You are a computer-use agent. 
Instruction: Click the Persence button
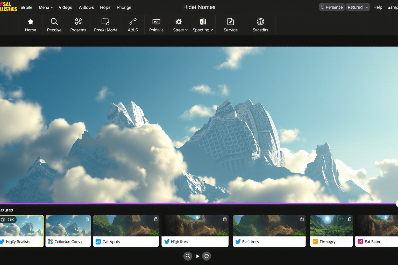tap(332, 7)
